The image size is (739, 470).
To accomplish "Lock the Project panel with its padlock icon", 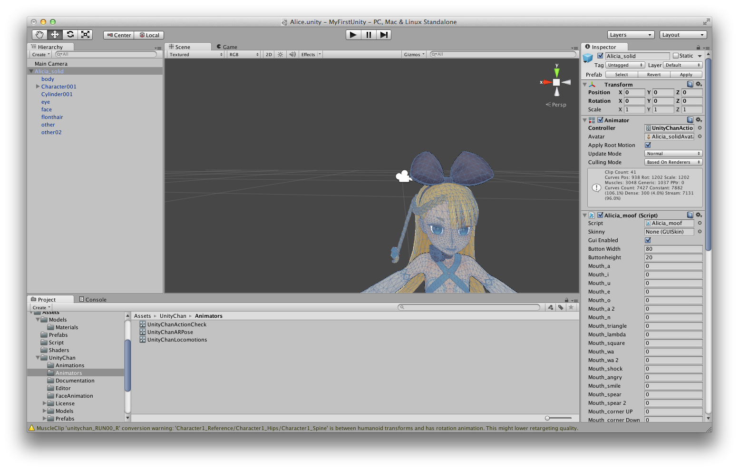I will [x=566, y=300].
